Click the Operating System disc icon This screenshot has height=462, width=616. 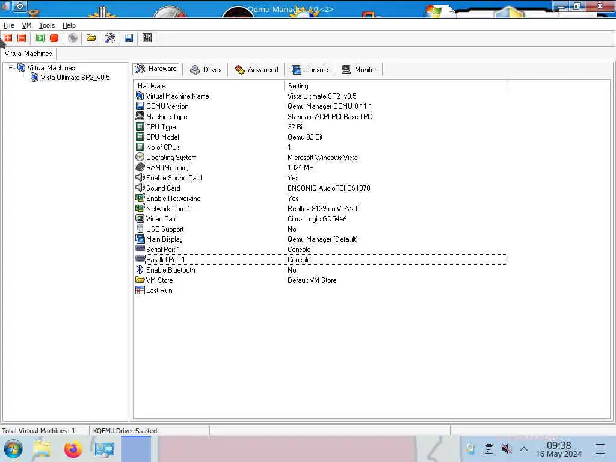[x=140, y=157]
